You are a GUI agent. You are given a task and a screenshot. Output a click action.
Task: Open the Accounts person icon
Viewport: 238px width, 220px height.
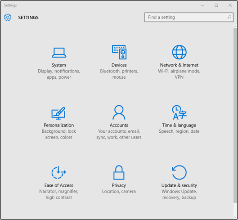pos(119,112)
